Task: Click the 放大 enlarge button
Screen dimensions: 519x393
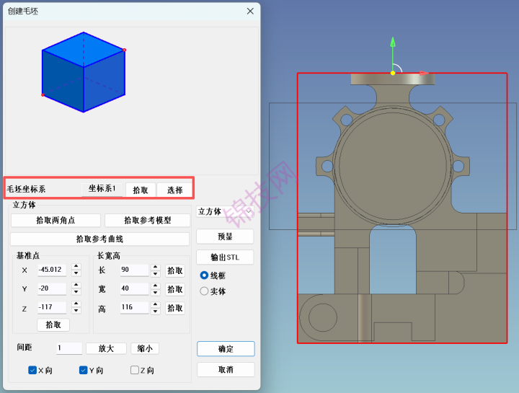Action: [x=106, y=348]
